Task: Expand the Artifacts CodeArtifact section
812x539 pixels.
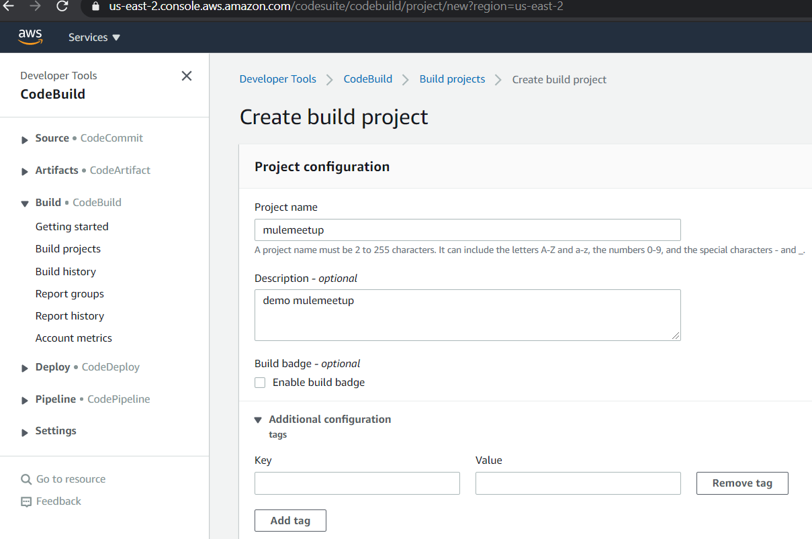Action: (25, 171)
